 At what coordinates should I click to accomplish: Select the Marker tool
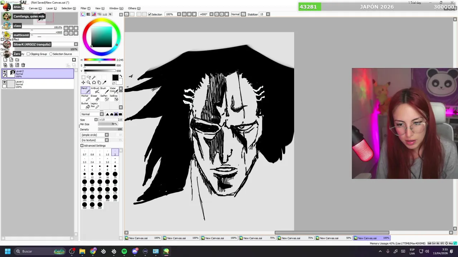click(x=85, y=98)
